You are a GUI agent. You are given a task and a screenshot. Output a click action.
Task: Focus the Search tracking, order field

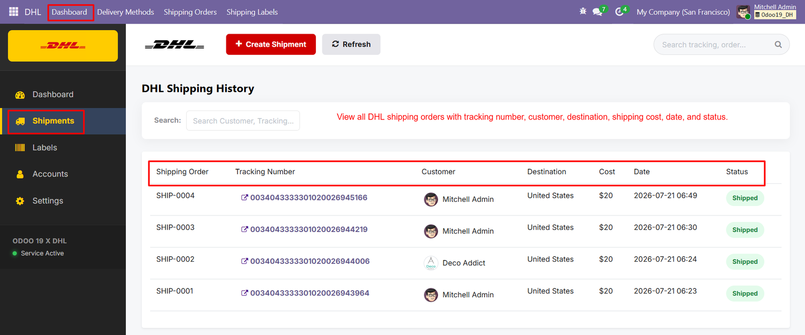721,45
